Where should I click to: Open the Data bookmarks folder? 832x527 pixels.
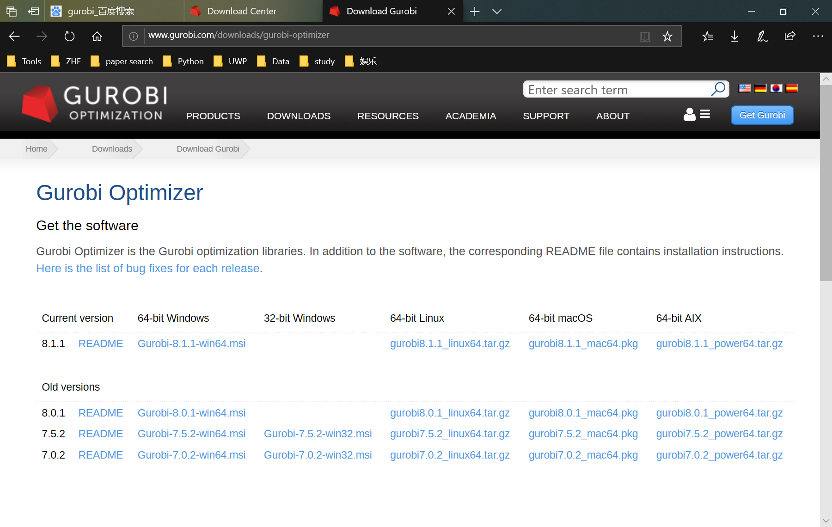pyautogui.click(x=273, y=61)
